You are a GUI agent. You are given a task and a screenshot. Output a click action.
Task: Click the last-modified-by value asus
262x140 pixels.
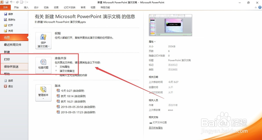pos(171,110)
